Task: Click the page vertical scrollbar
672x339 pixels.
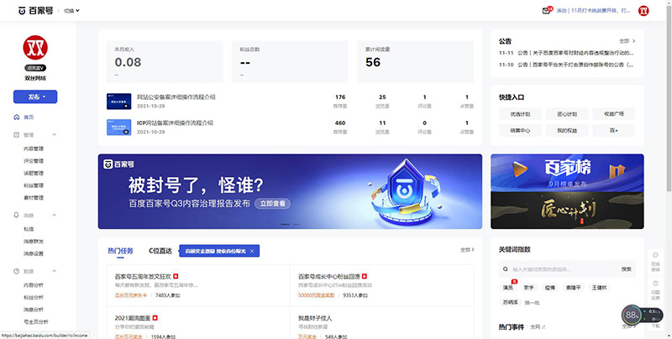Action: [669, 98]
